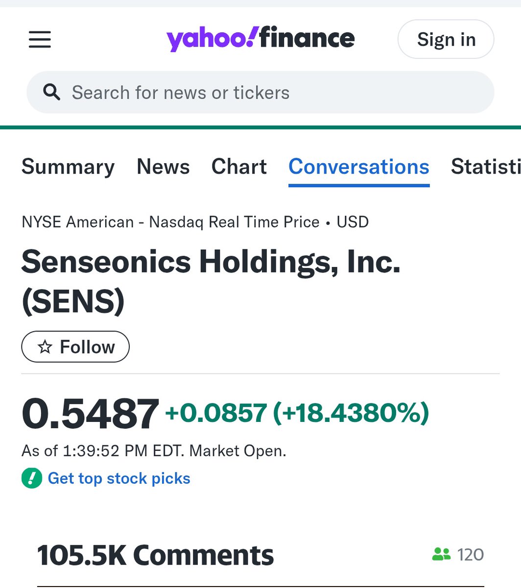Select the Conversations tab
The height and width of the screenshot is (588, 521).
tap(359, 167)
